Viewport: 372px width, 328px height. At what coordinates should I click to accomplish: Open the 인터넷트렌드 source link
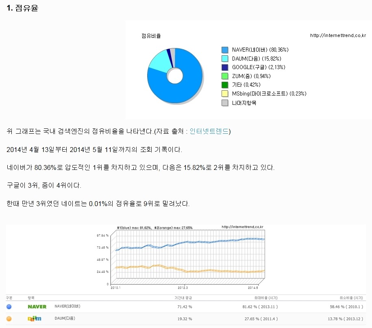click(x=209, y=131)
